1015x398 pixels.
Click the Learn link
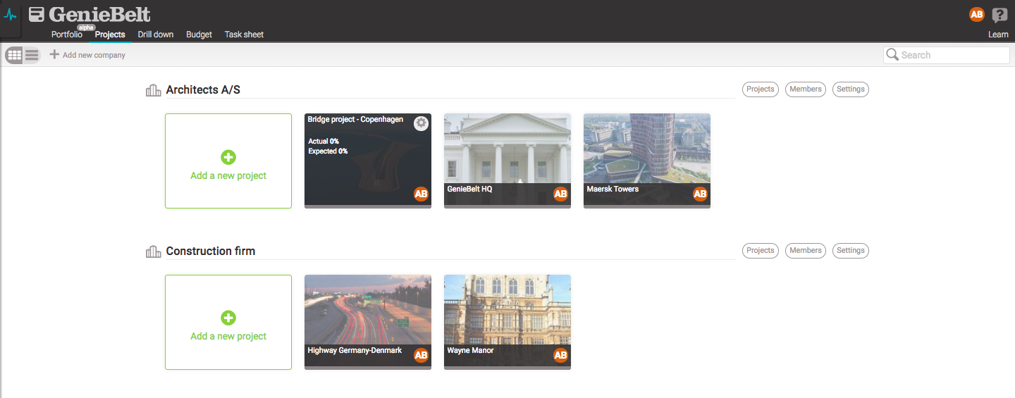point(998,35)
